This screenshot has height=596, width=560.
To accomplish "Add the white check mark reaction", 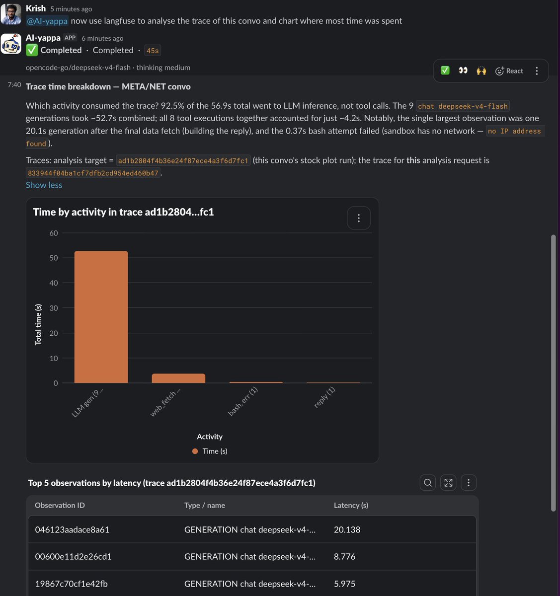I will point(445,71).
